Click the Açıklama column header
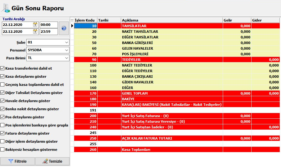 [172, 20]
